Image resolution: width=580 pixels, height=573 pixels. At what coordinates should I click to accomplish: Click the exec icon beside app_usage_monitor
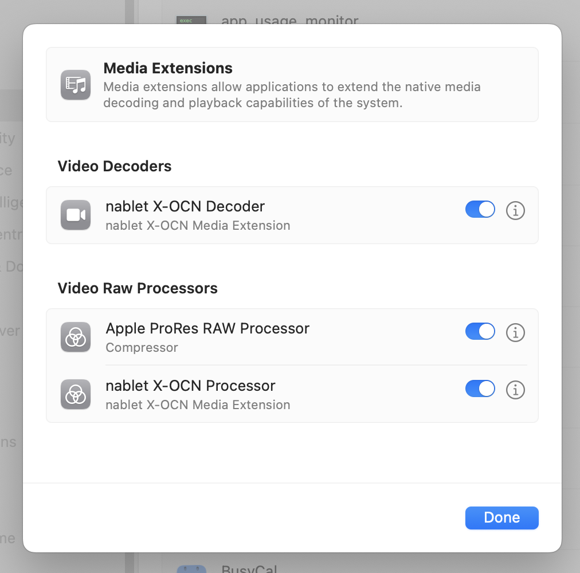click(191, 21)
